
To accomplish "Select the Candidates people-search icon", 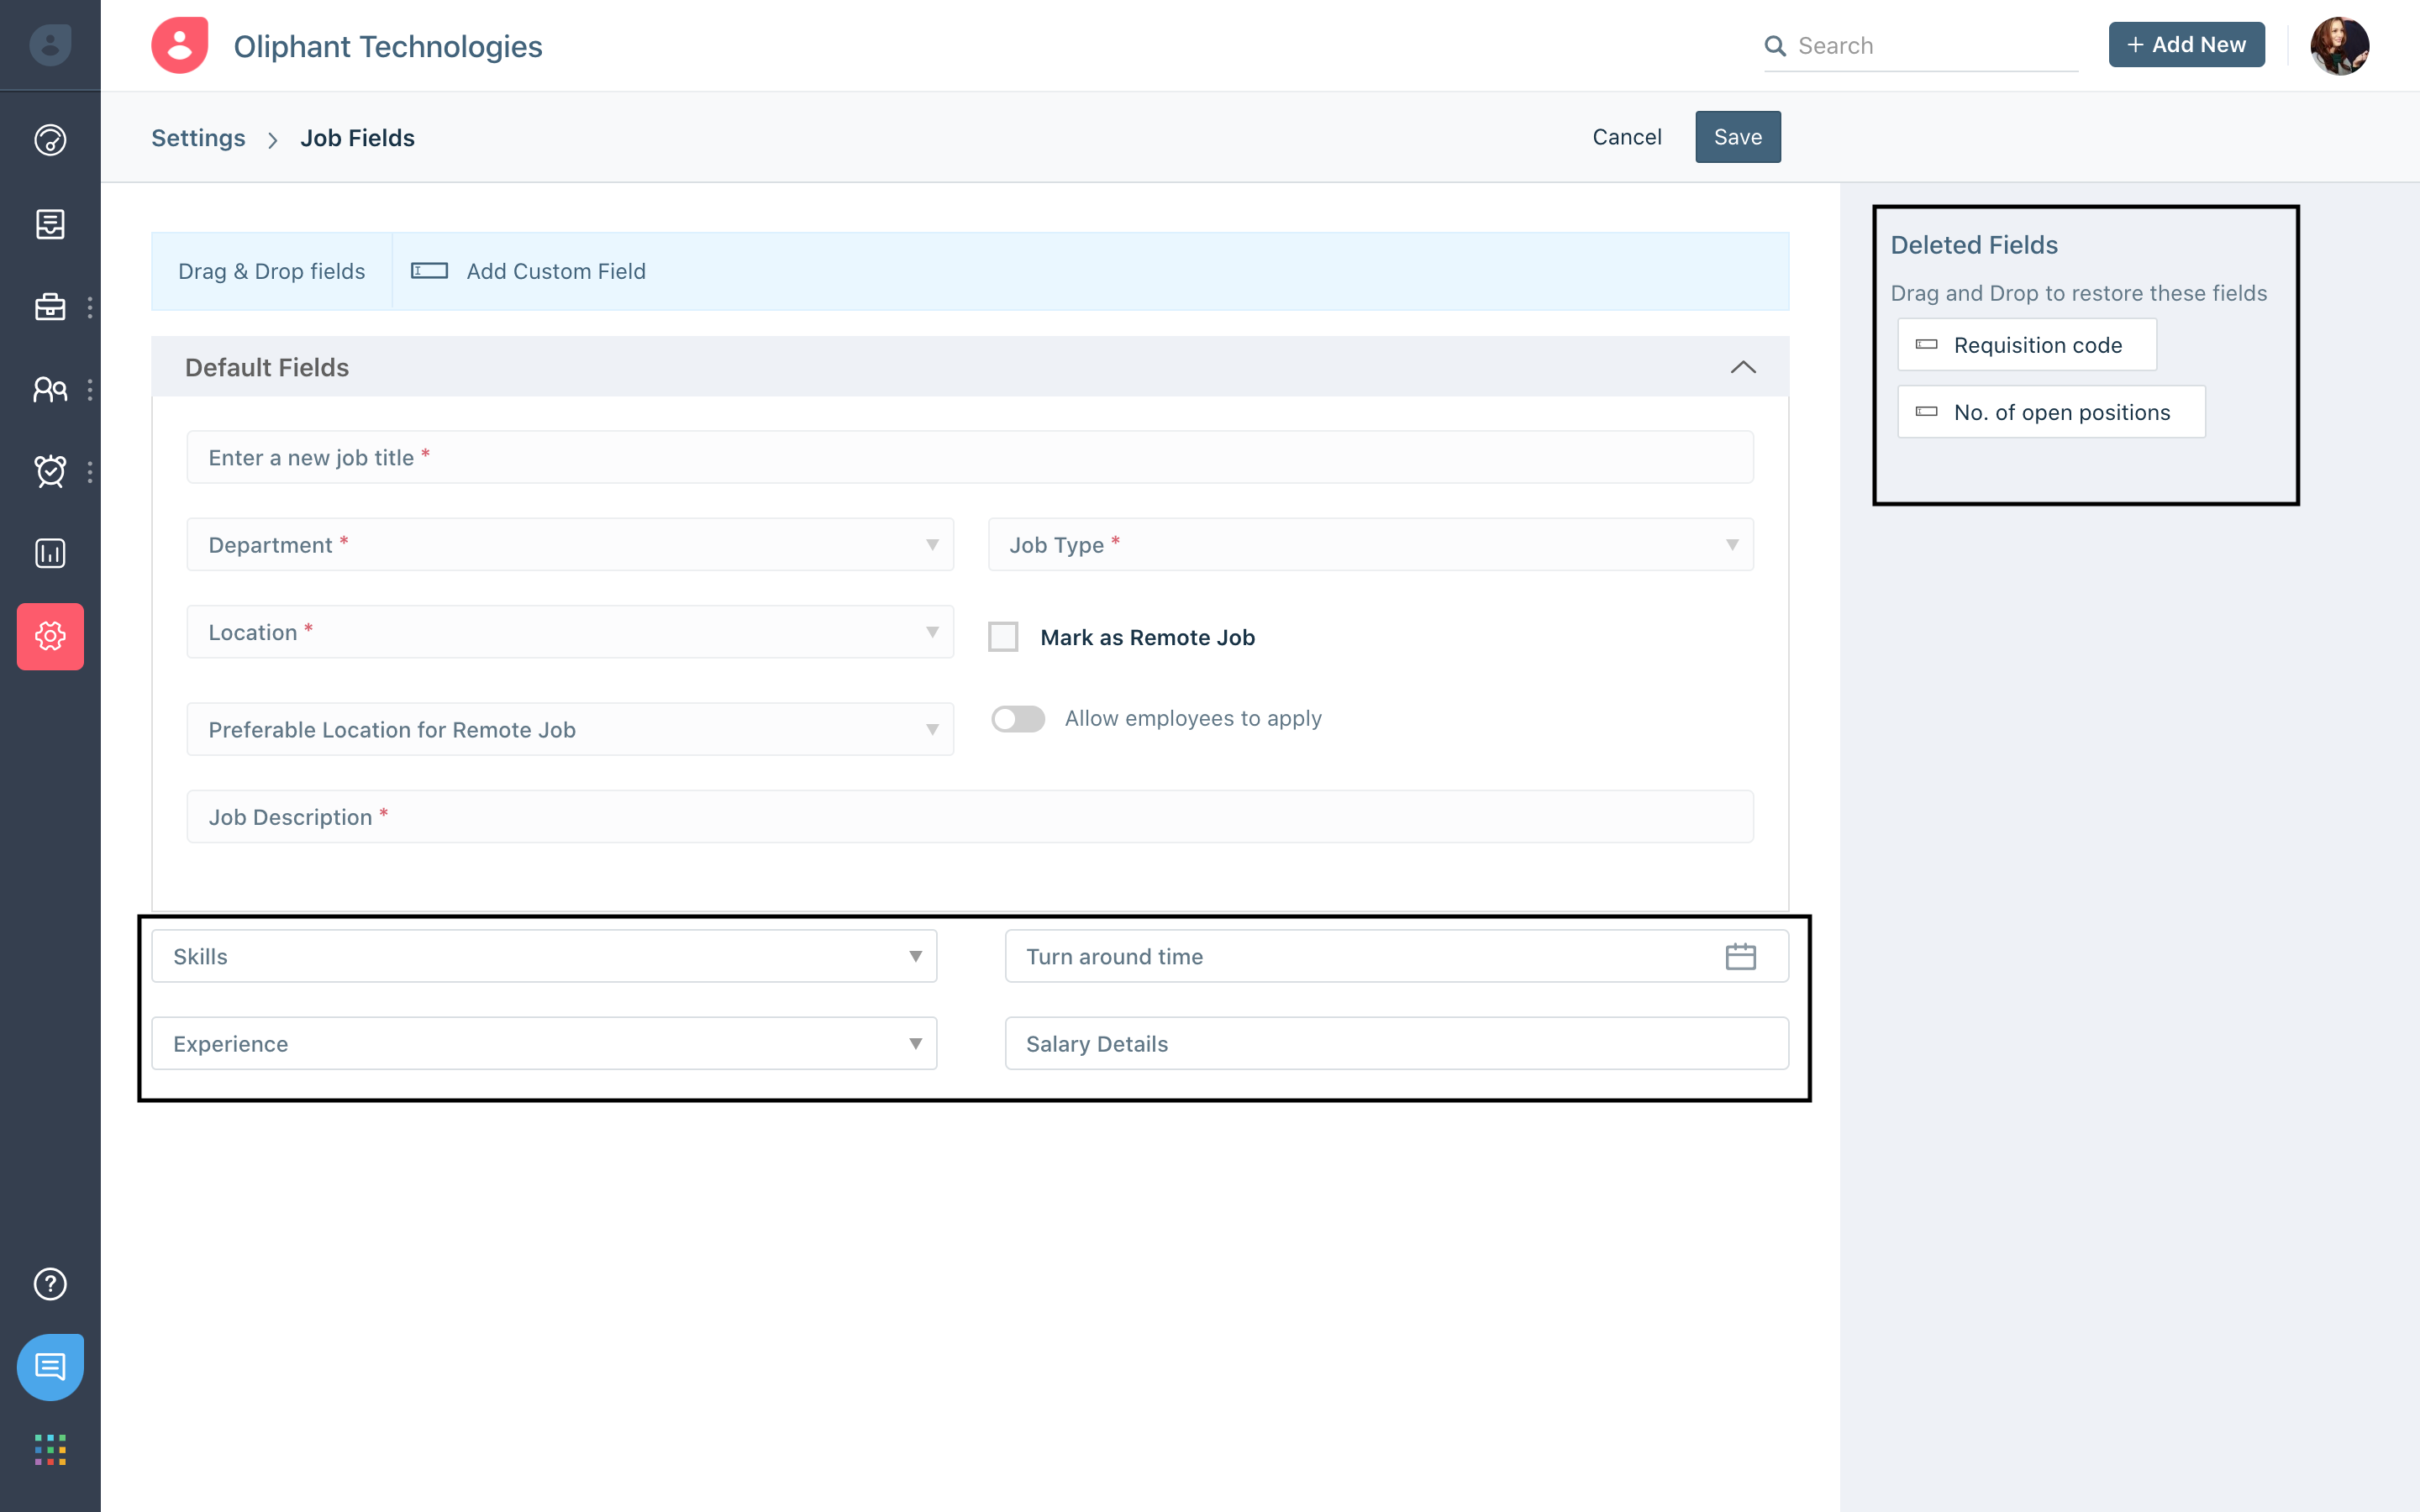I will (x=50, y=390).
